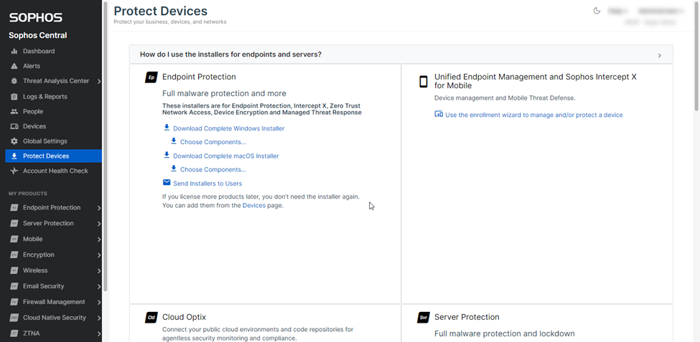
Task: Click the Svr badge on Server Protection card
Action: point(423,318)
